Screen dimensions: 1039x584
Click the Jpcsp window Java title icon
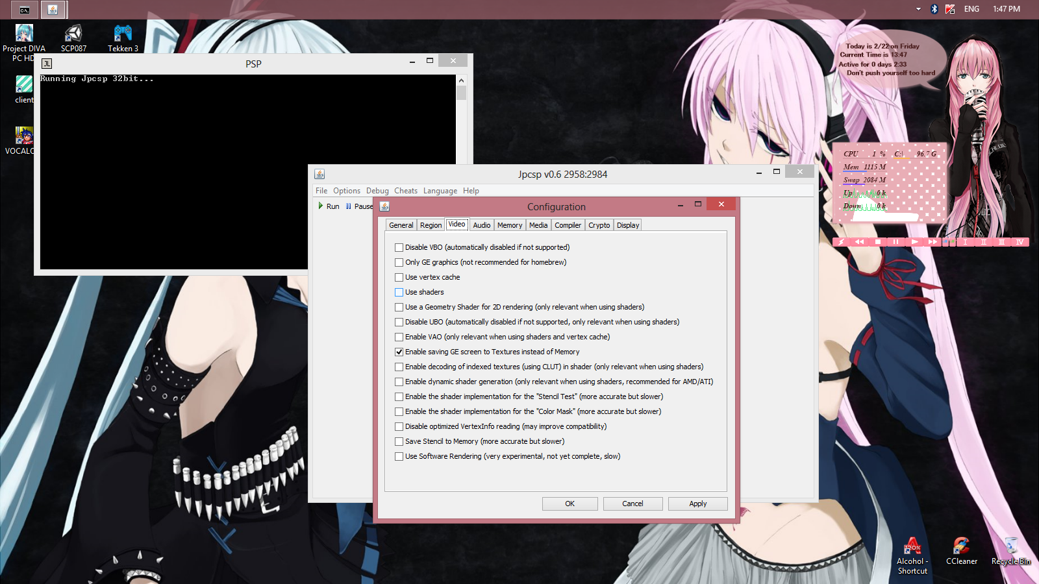[x=319, y=174]
